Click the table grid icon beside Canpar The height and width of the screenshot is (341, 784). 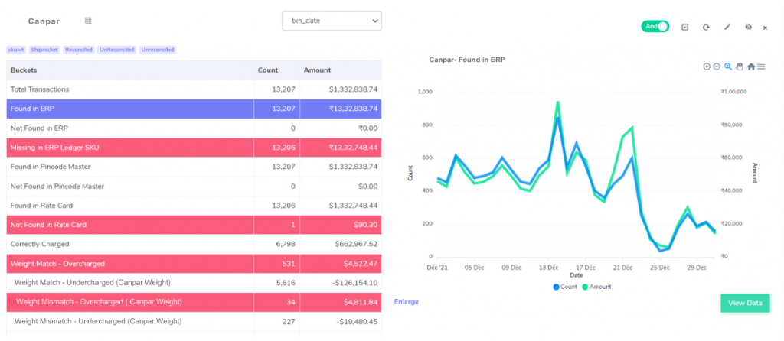coord(88,21)
